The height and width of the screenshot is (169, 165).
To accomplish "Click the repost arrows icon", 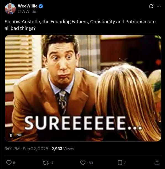I will point(46,163).
